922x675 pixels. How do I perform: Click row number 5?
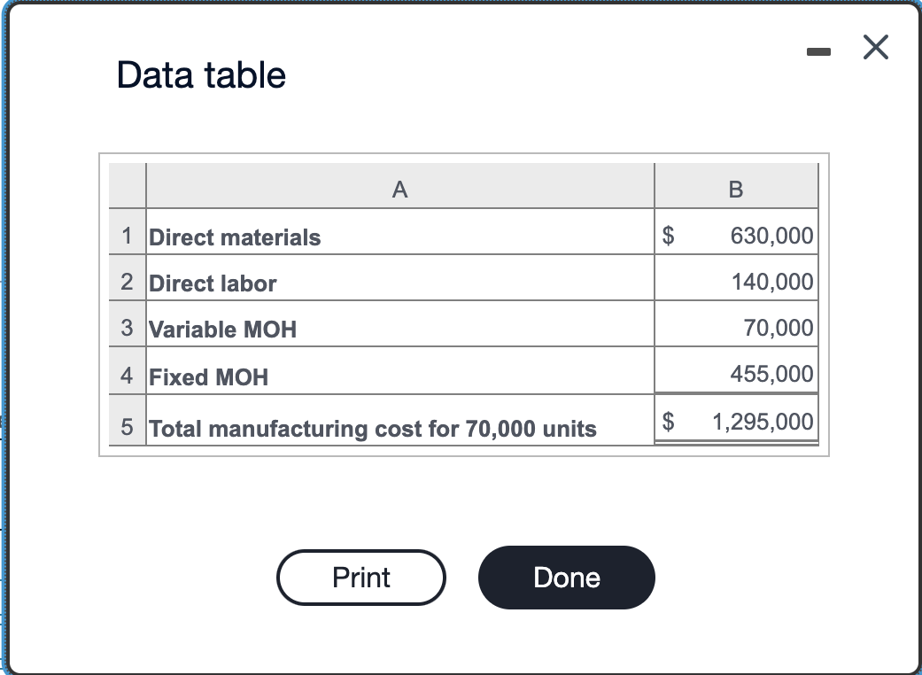[x=126, y=425]
